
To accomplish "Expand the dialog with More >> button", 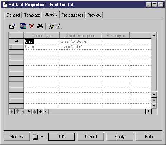I will point(17,137).
